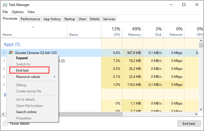
Task: Click the Google Chrome app icon
Action: tap(11, 53)
